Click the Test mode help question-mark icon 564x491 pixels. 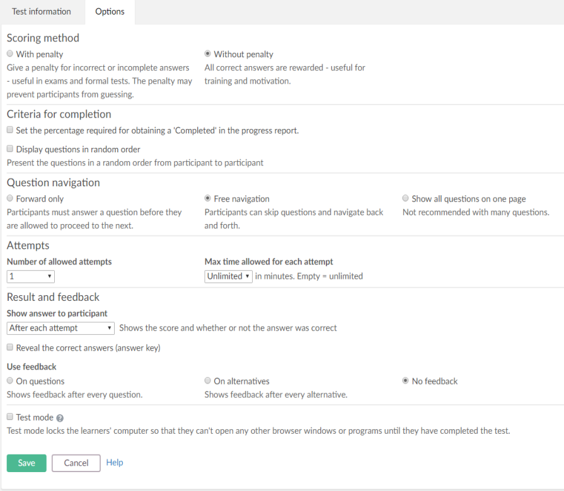click(60, 418)
